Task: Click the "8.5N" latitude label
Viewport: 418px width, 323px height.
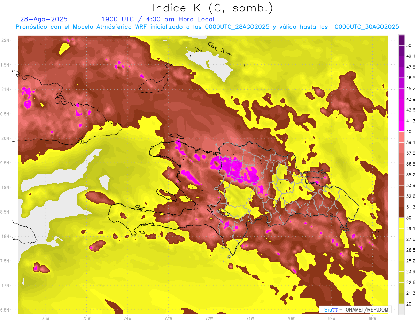Action: point(5,212)
